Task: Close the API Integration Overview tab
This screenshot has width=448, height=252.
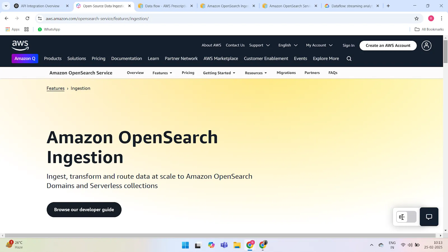Action: point(67,6)
